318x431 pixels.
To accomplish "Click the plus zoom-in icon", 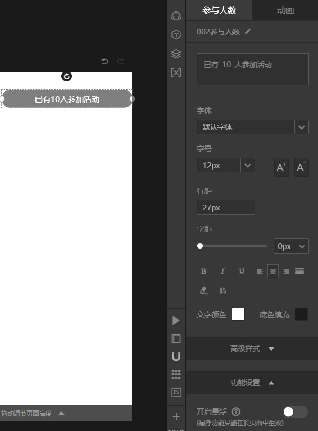I will (x=176, y=416).
